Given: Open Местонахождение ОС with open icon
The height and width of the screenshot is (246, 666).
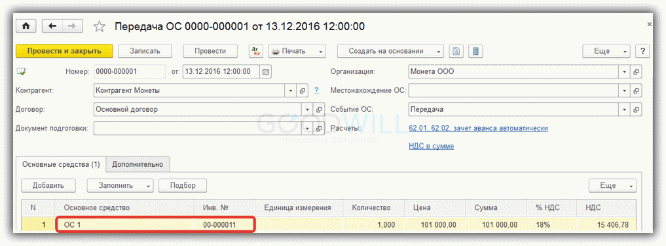Looking at the screenshot, I should (x=636, y=90).
